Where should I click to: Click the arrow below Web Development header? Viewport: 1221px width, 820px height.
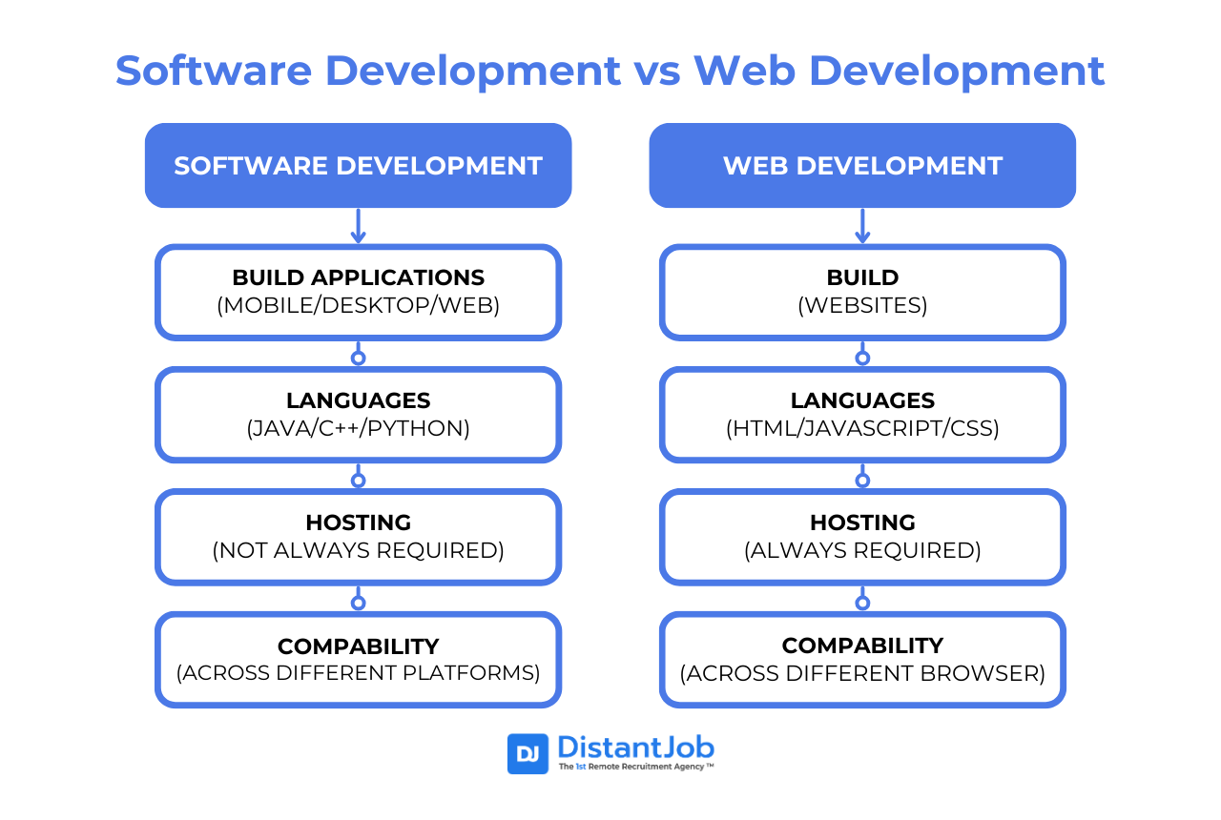(862, 228)
